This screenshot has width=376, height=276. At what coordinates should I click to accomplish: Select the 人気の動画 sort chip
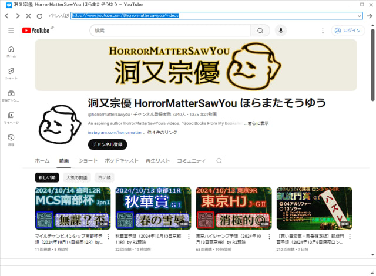click(x=77, y=177)
